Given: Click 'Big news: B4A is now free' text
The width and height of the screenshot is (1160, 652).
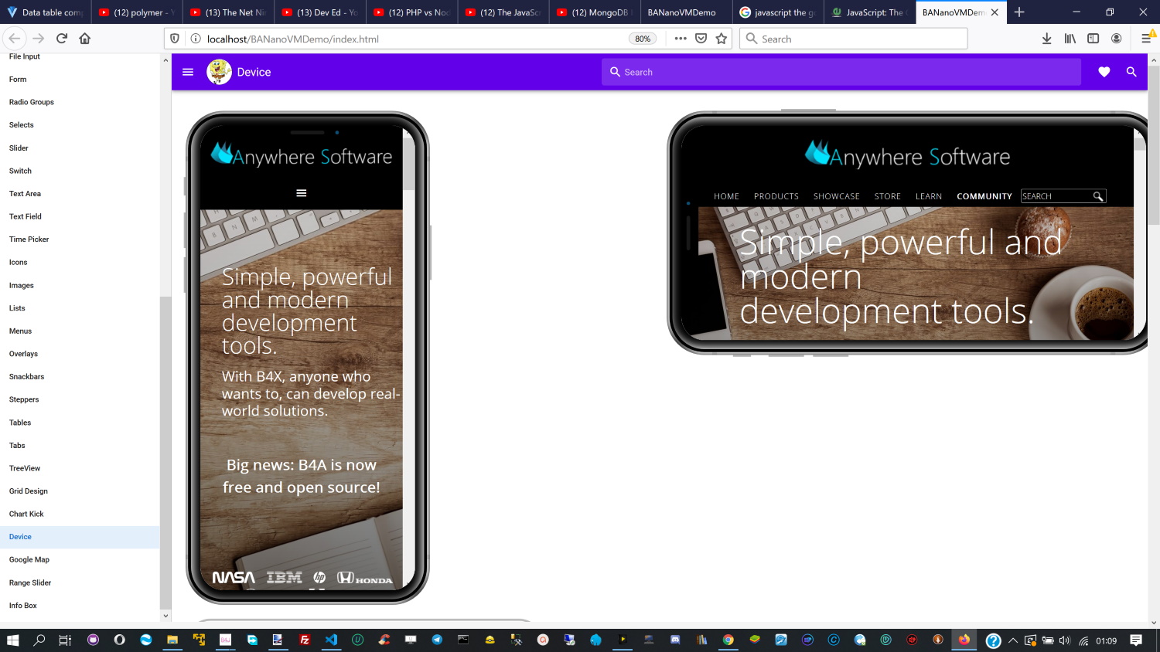Looking at the screenshot, I should [x=302, y=476].
